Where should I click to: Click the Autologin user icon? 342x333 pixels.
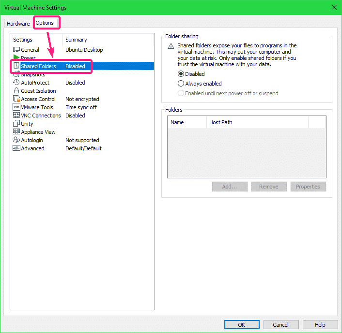tap(16, 140)
